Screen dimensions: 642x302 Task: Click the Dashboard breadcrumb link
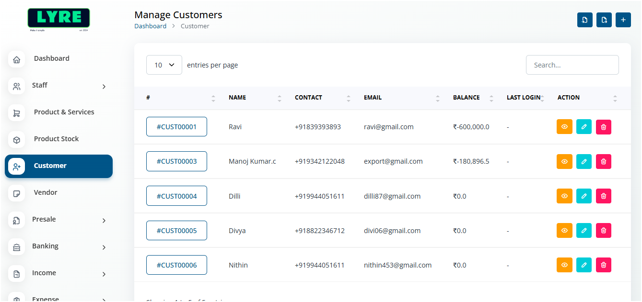[150, 26]
